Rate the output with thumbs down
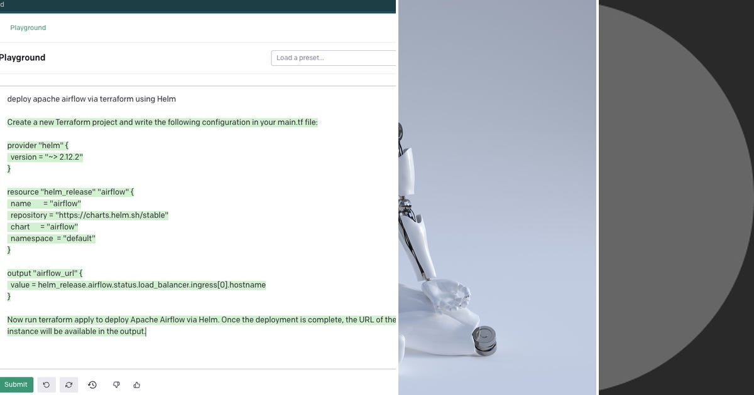This screenshot has height=395, width=754. pyautogui.click(x=116, y=384)
